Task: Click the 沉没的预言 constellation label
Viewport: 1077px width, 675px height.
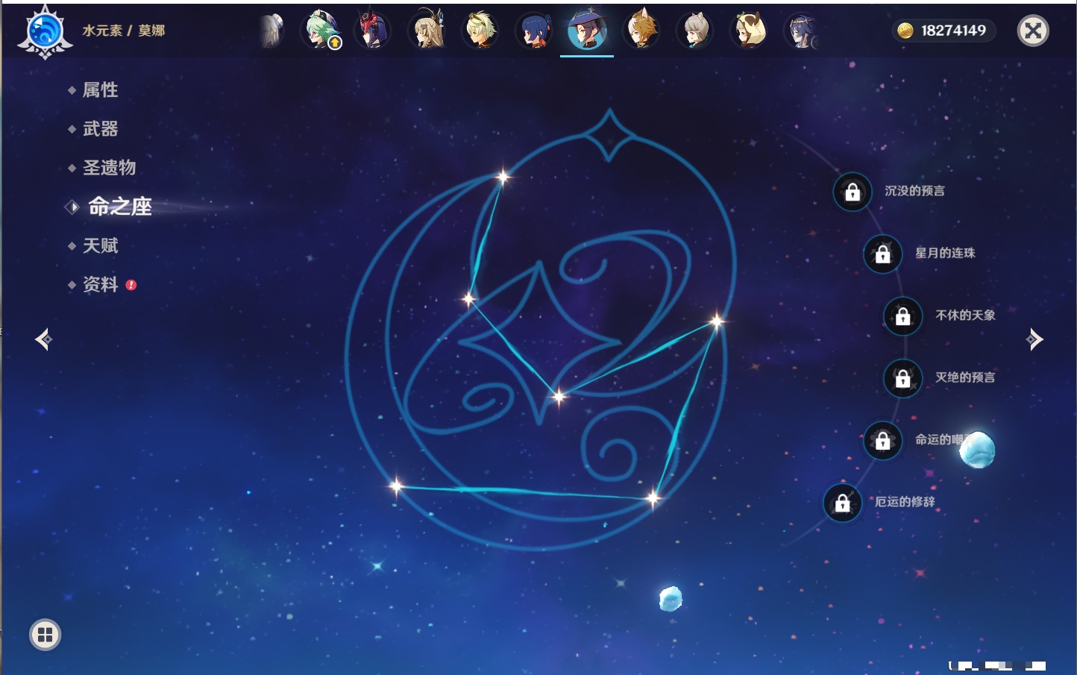Action: pyautogui.click(x=914, y=191)
